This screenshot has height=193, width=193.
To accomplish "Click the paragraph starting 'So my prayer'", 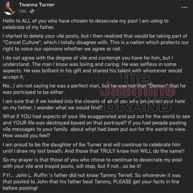I will click(92, 163).
